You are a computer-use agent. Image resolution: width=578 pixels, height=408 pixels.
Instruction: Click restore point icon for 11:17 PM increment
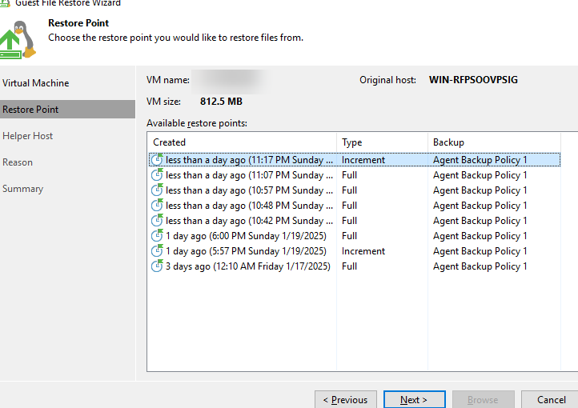[157, 160]
